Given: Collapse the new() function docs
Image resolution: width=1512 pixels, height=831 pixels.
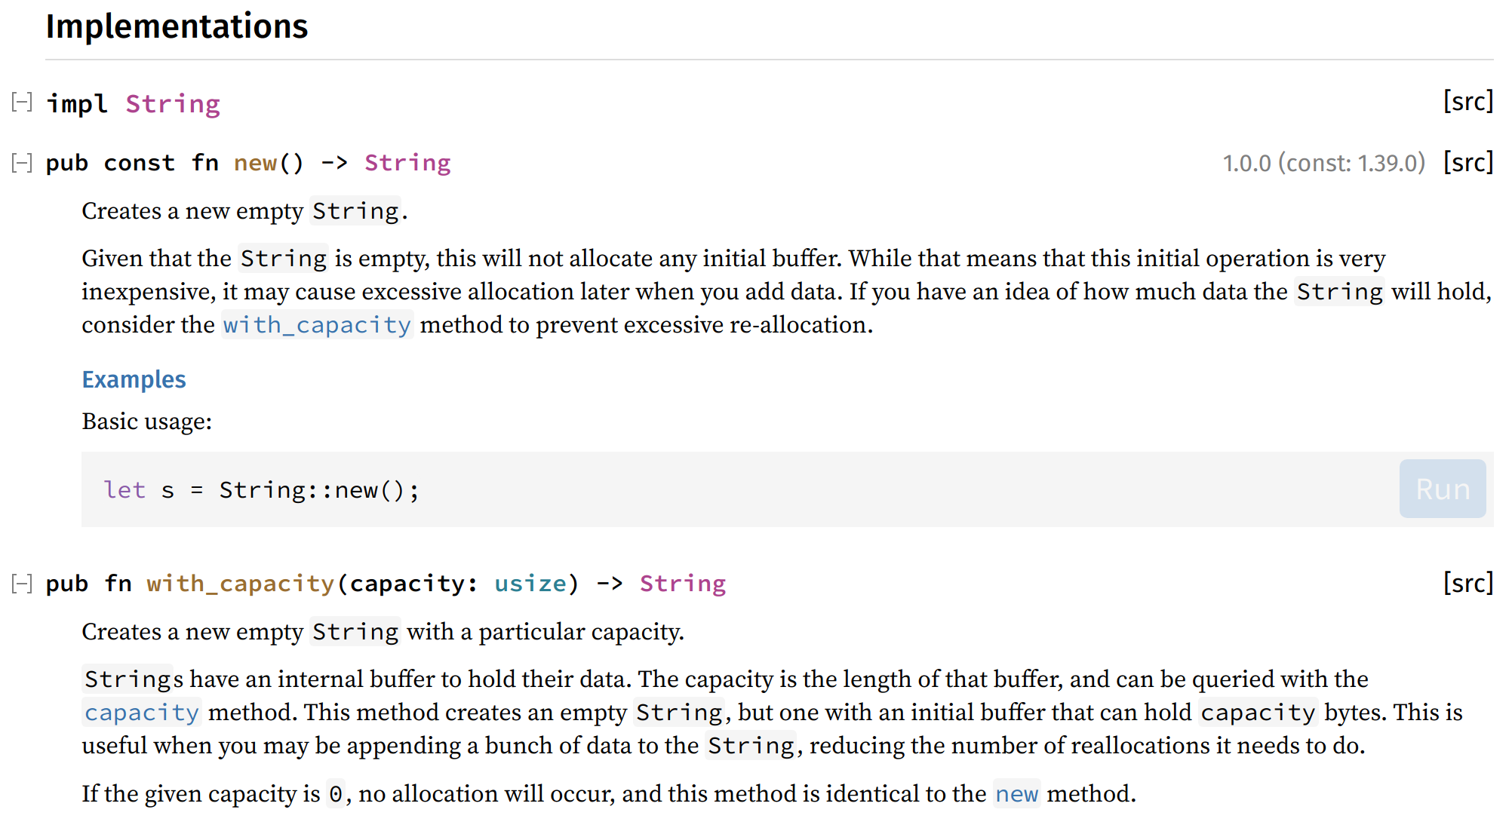Looking at the screenshot, I should (22, 162).
